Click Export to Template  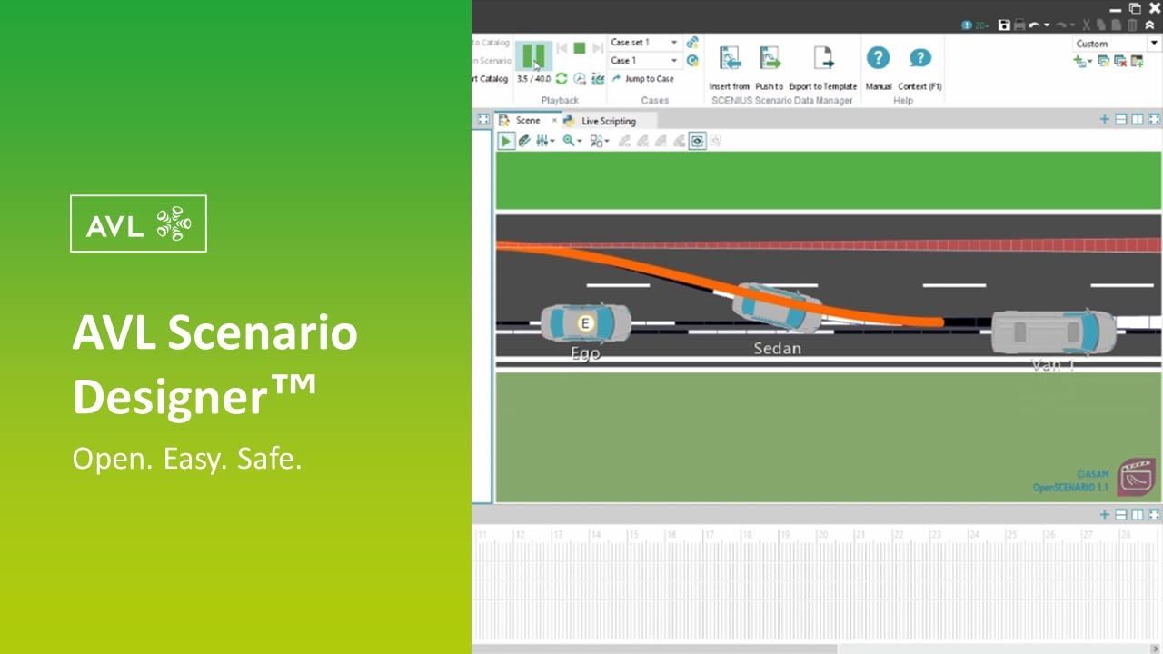pyautogui.click(x=823, y=68)
